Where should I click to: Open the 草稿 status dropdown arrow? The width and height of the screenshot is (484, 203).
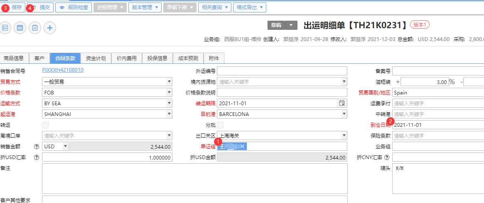pos(291,25)
